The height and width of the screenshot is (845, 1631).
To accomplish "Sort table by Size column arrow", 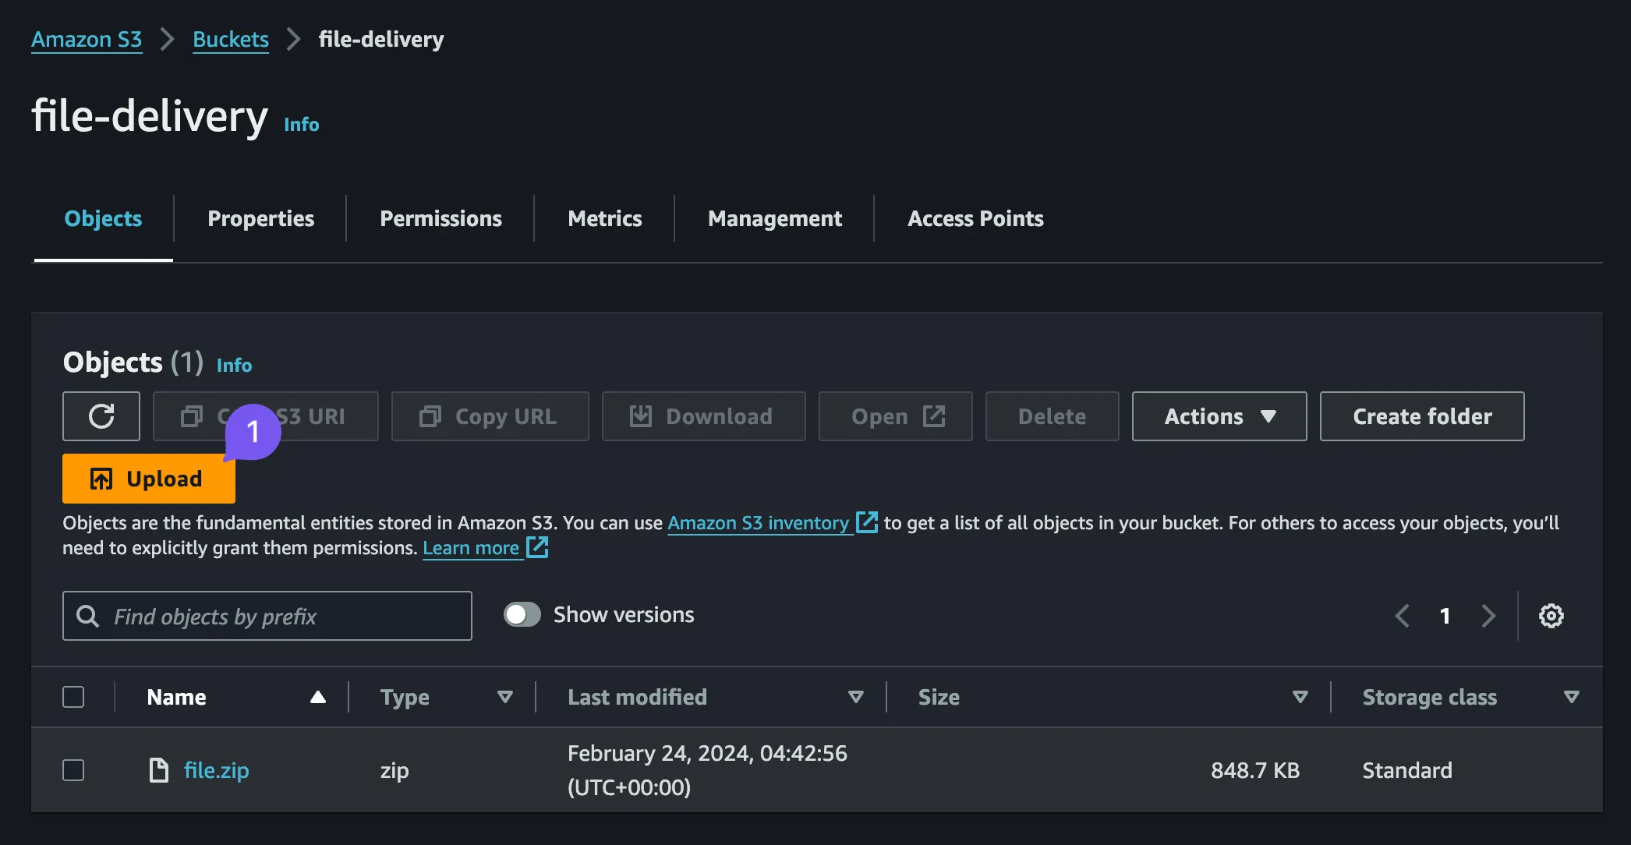I will [x=1300, y=697].
